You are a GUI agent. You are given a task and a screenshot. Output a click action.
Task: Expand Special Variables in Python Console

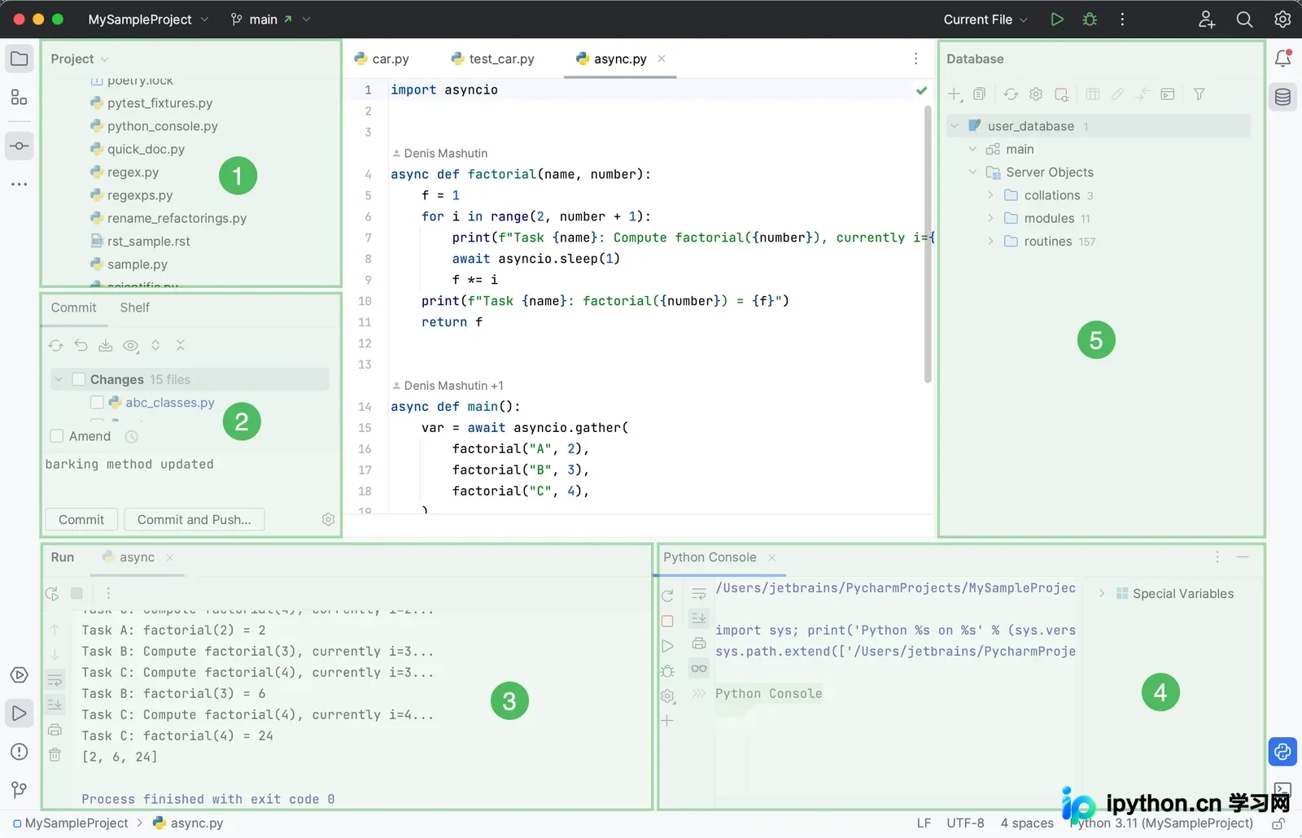1102,594
